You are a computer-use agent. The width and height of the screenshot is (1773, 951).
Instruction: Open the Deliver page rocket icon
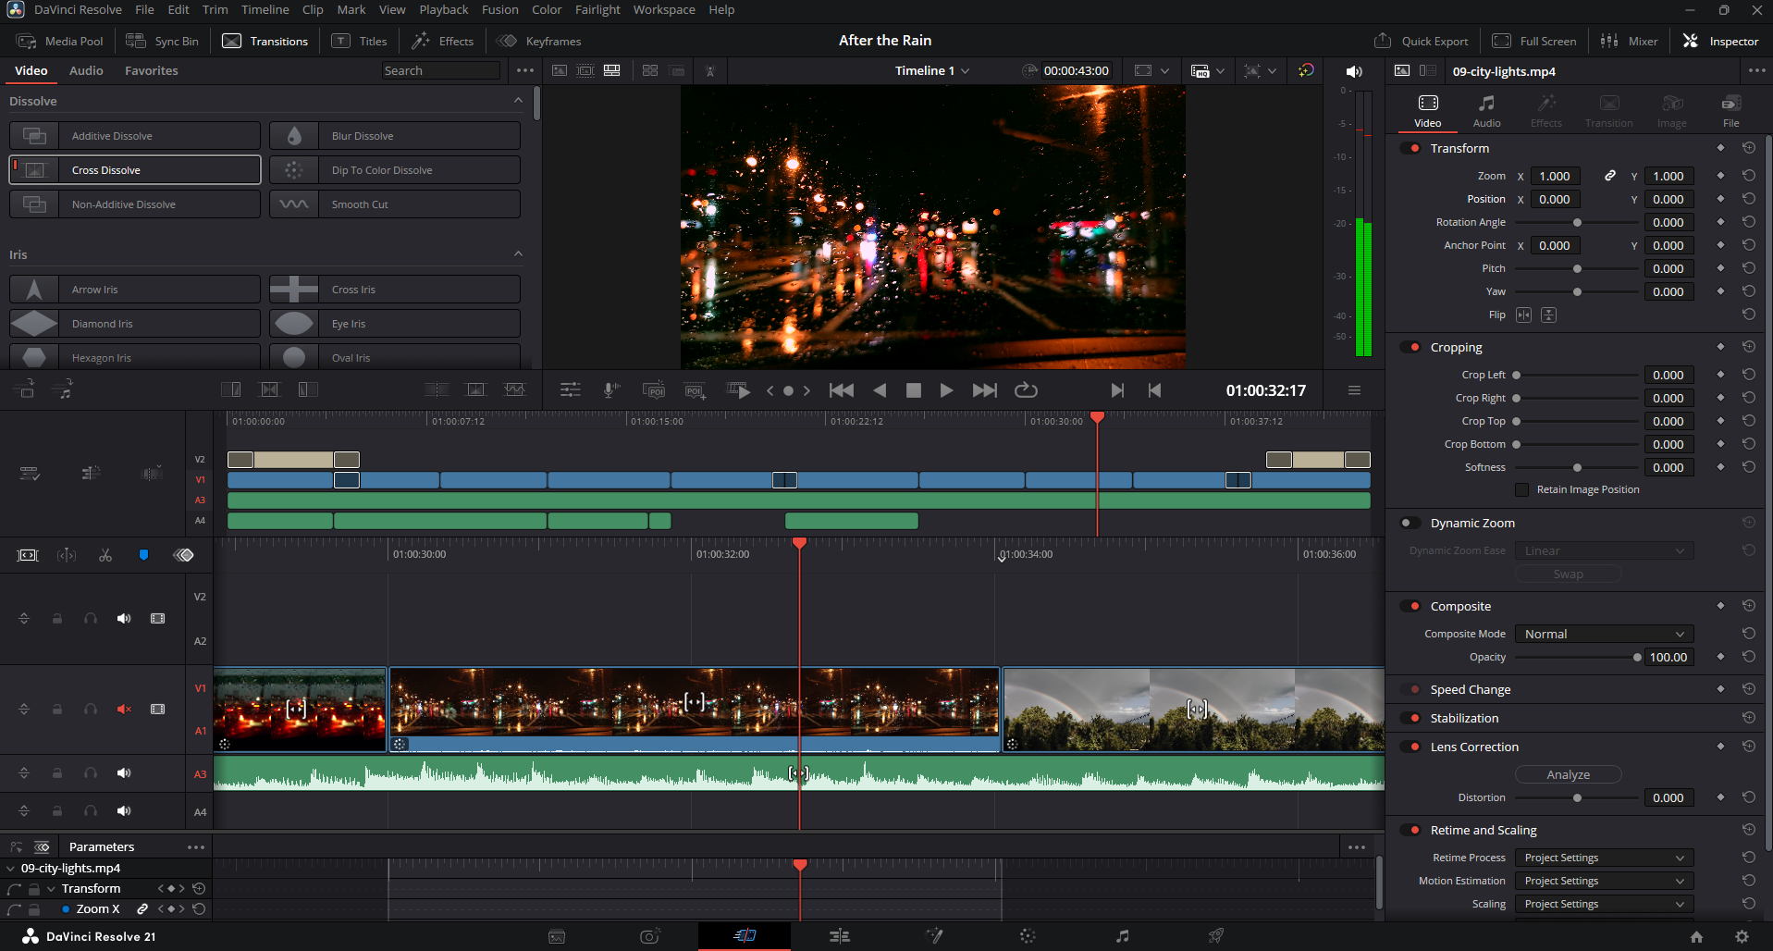pos(1216,936)
